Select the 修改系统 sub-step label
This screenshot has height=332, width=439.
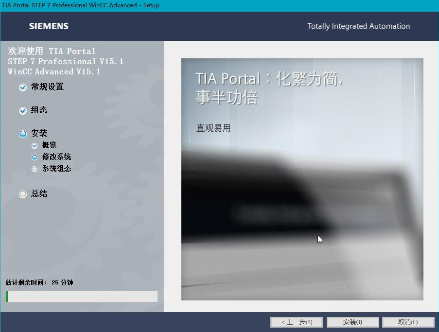pos(57,157)
